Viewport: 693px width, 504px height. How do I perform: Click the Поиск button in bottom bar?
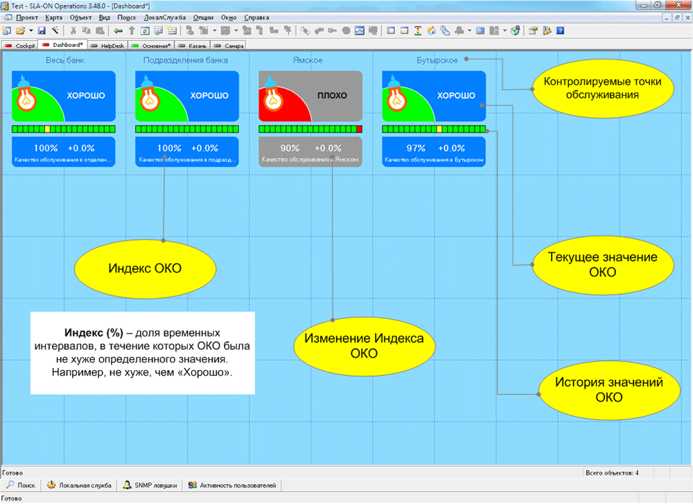coord(21,485)
